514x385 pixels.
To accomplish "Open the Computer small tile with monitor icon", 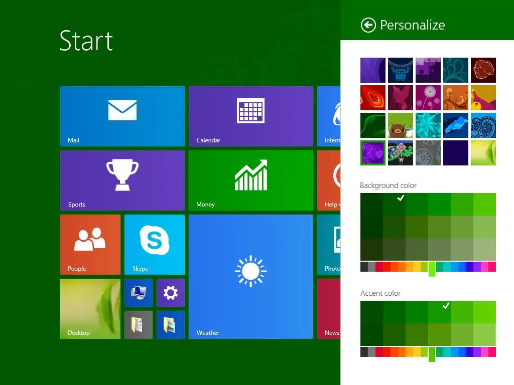I will point(139,293).
